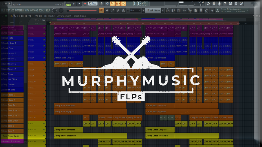Image resolution: width=262 pixels, height=147 pixels.
Task: Mute Track 1 with its green dot
Action: 44,28
